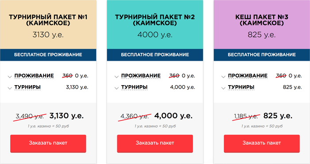This screenshot has height=164, width=310.
Task: Expand Проживание chevron in package №2
Action: click(116, 77)
